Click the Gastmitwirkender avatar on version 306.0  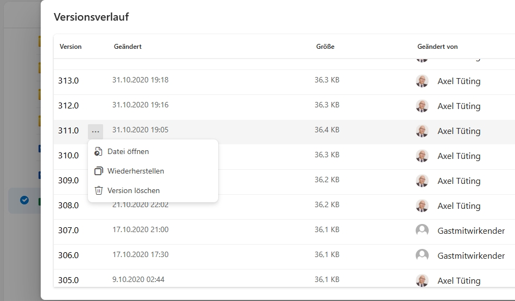click(x=422, y=255)
